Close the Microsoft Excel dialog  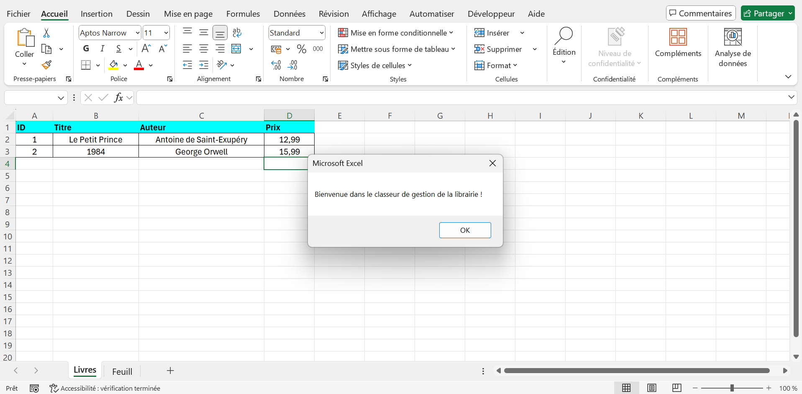(493, 163)
